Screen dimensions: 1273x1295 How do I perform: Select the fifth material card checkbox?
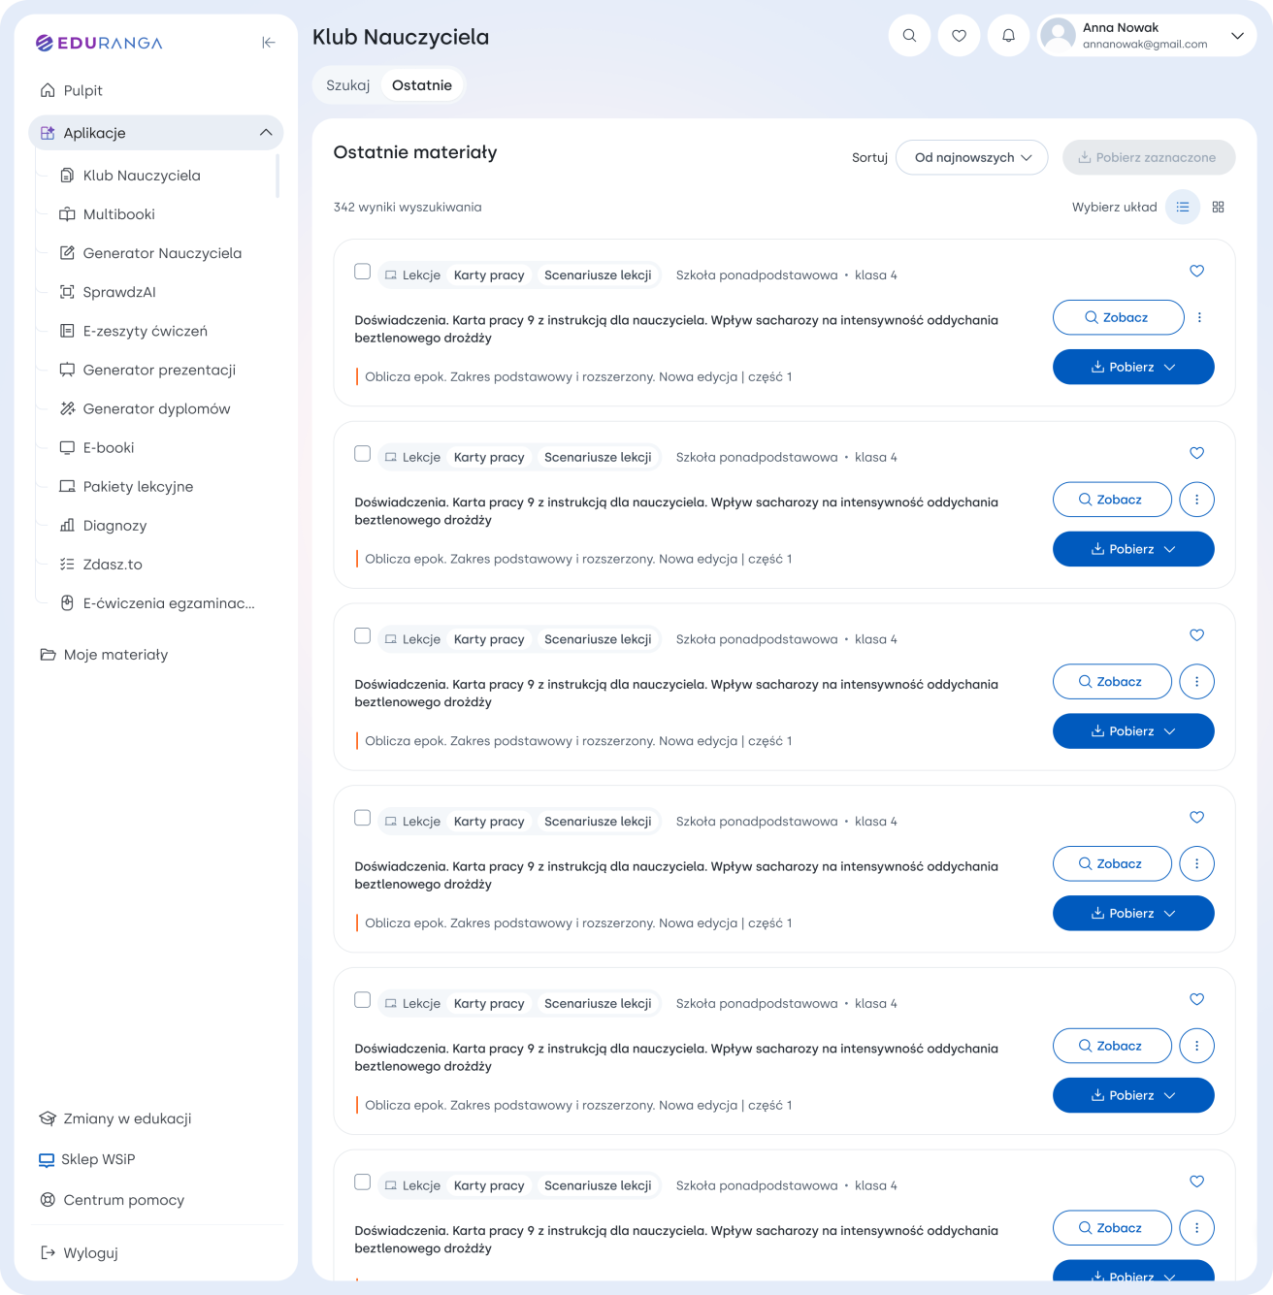point(363,1000)
